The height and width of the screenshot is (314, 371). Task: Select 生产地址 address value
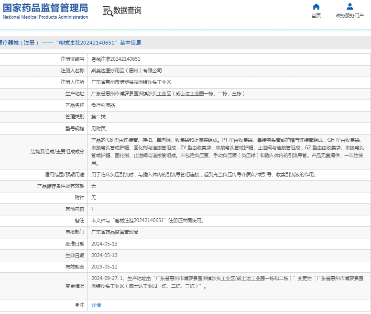(168, 94)
